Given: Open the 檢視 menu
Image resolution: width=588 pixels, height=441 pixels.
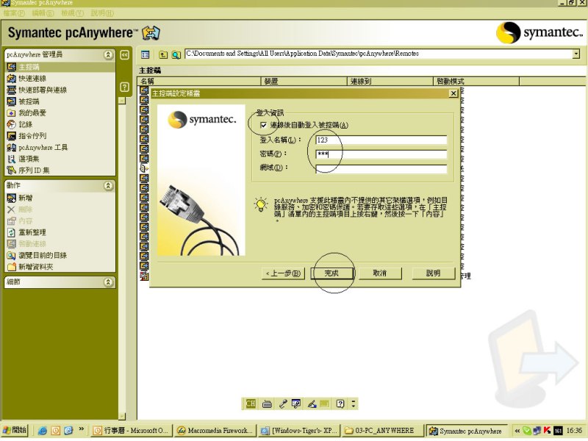Looking at the screenshot, I should pos(72,13).
